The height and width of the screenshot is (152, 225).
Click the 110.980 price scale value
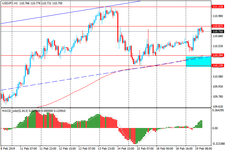(x=218, y=16)
